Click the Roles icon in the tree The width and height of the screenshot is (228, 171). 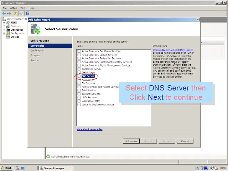pos(8,22)
